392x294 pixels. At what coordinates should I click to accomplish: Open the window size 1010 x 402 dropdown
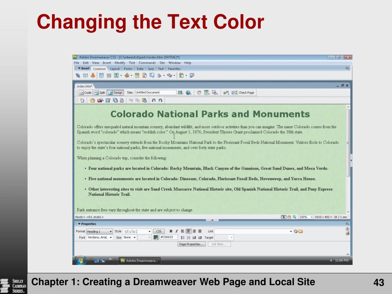[x=323, y=217]
